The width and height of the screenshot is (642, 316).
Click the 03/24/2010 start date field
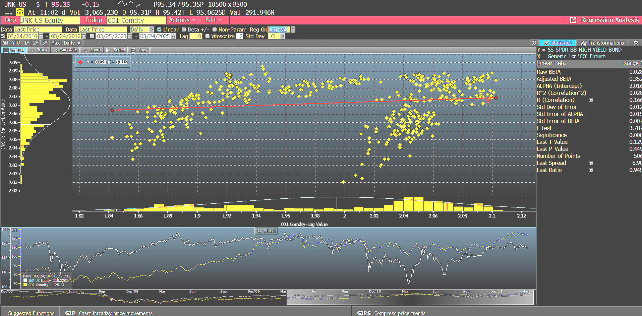[x=22, y=36]
